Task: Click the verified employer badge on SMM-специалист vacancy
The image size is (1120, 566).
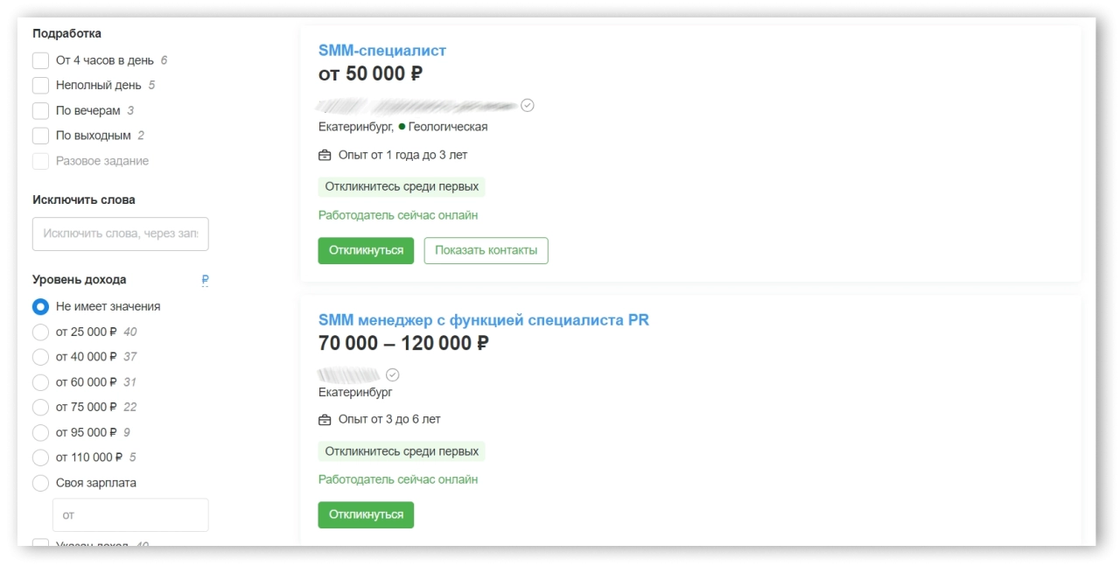Action: (527, 105)
